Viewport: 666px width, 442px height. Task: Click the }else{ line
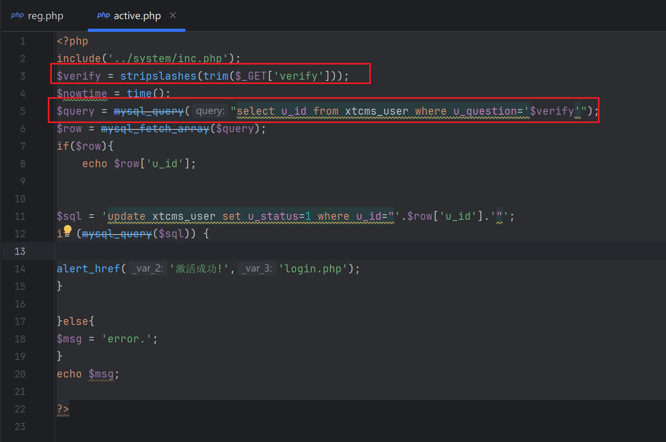(76, 321)
